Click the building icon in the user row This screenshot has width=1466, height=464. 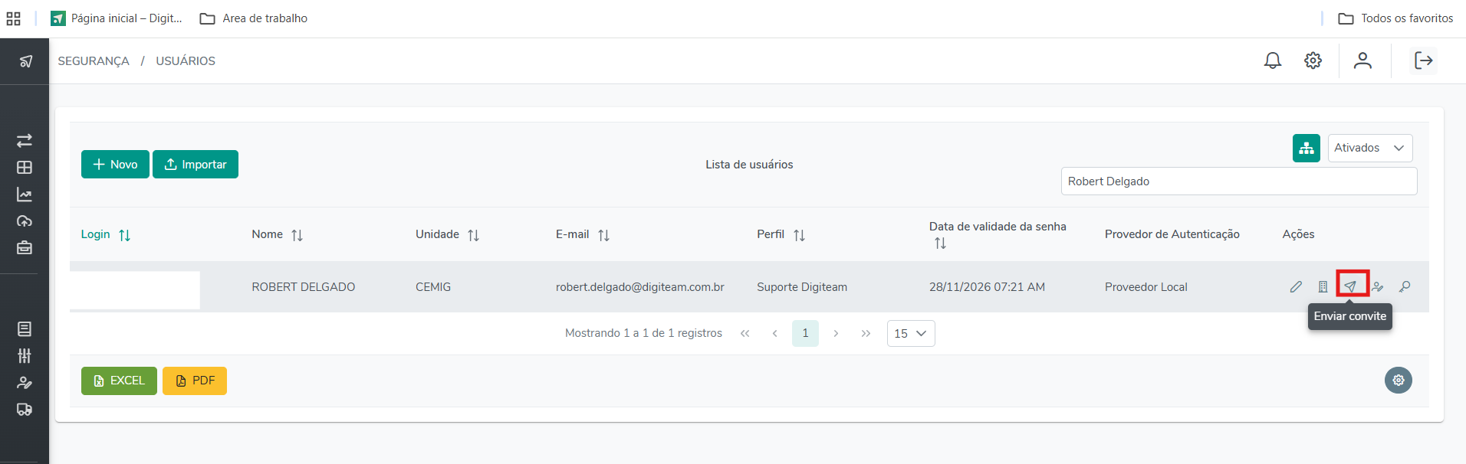coord(1323,286)
